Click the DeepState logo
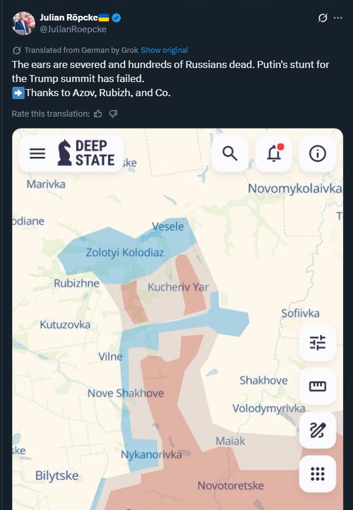Image resolution: width=353 pixels, height=510 pixels. coord(86,153)
